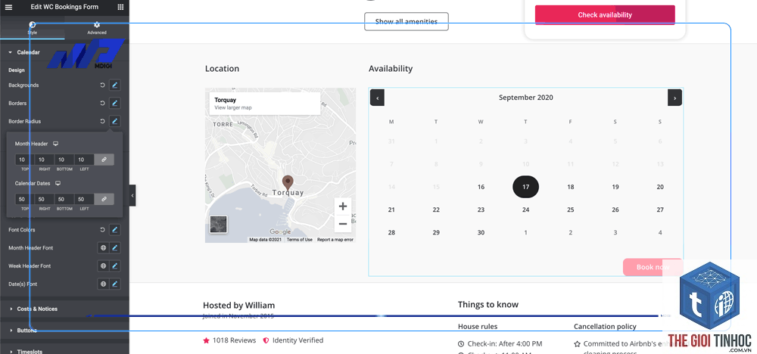Select September 17 in the calendar
Viewport: 757px width, 354px height.
point(525,187)
